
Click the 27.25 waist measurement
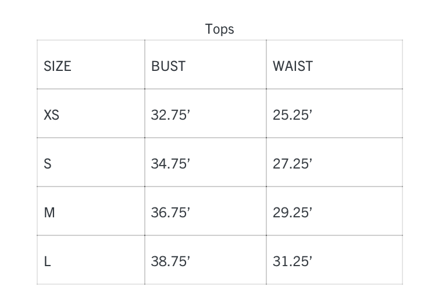pos(293,164)
